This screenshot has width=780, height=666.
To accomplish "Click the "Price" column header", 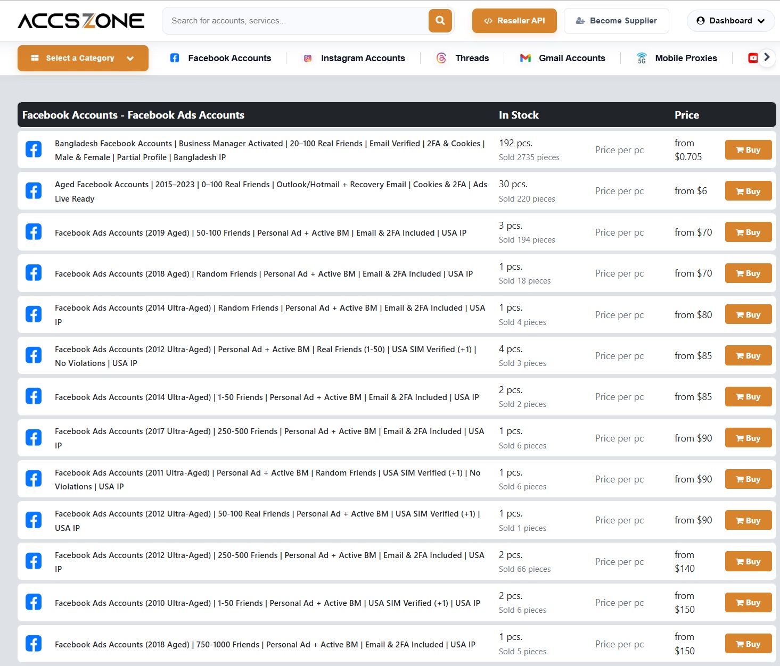I will (x=687, y=115).
